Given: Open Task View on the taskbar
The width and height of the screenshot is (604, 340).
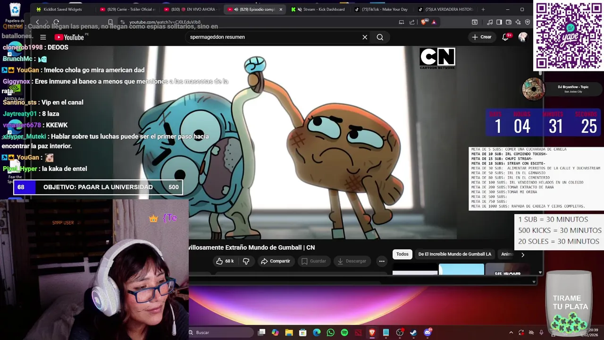Looking at the screenshot, I should (x=261, y=332).
